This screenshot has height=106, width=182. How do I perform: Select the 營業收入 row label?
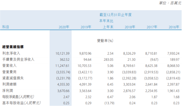[9, 66]
